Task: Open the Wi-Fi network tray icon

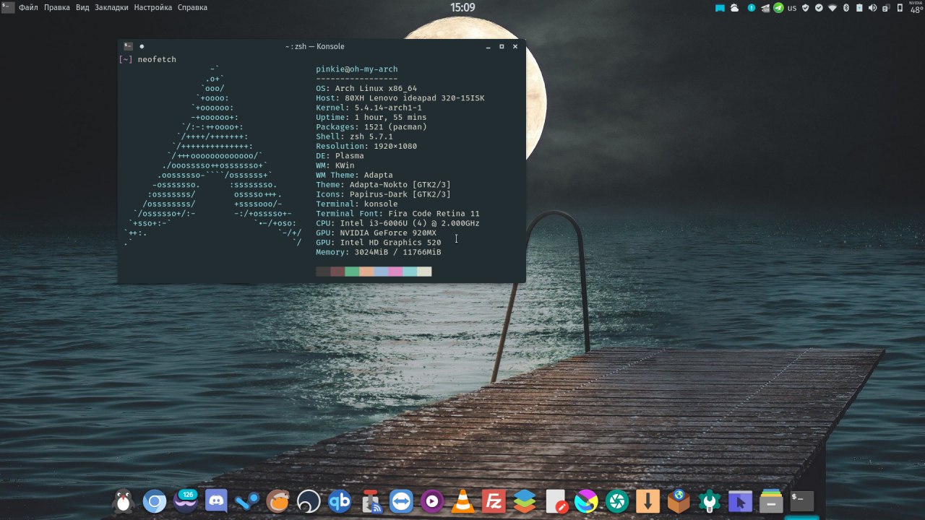Action: (832, 8)
